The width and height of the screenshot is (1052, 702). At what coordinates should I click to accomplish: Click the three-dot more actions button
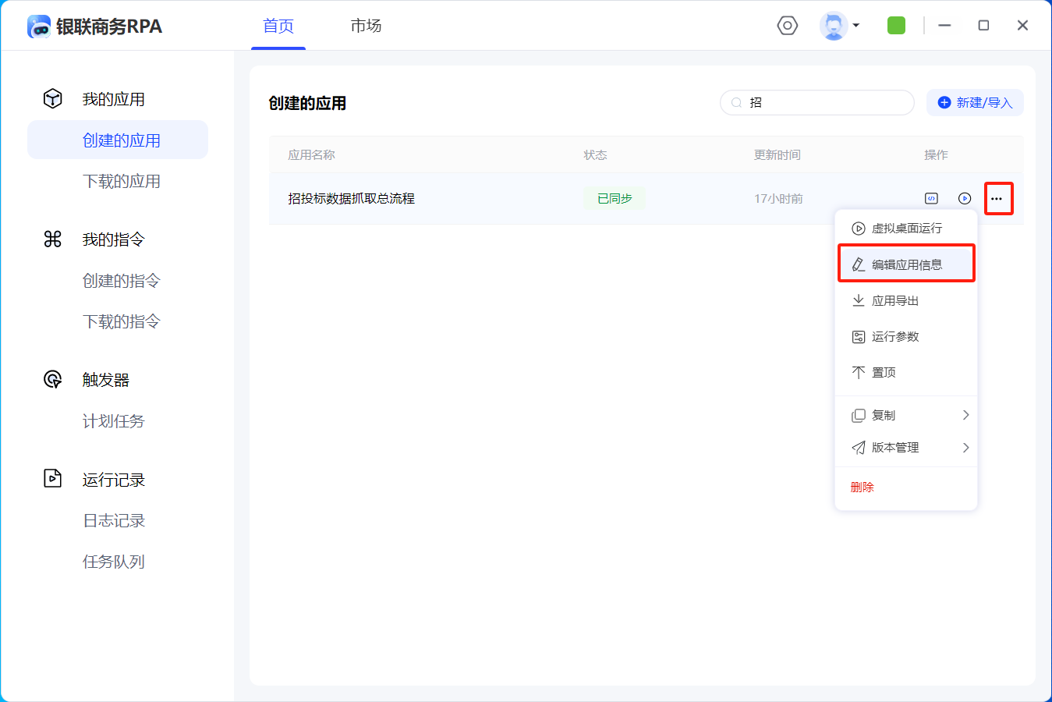(x=997, y=199)
